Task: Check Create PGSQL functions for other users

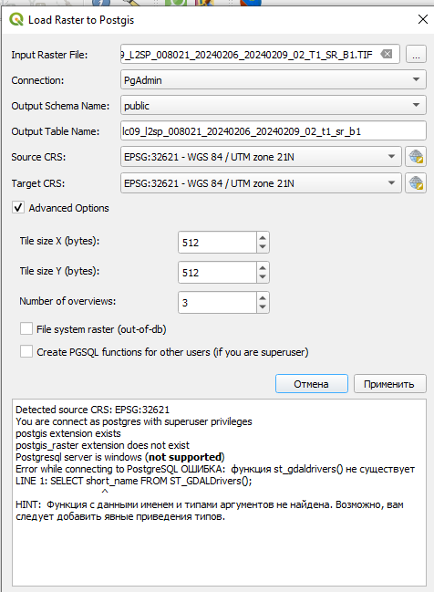Action: coord(26,351)
